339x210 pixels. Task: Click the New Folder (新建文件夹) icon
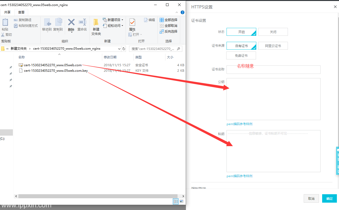coord(96,22)
